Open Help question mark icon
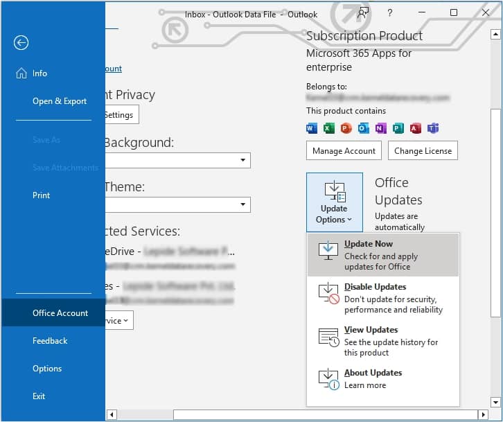The height and width of the screenshot is (422, 503). tap(389, 13)
